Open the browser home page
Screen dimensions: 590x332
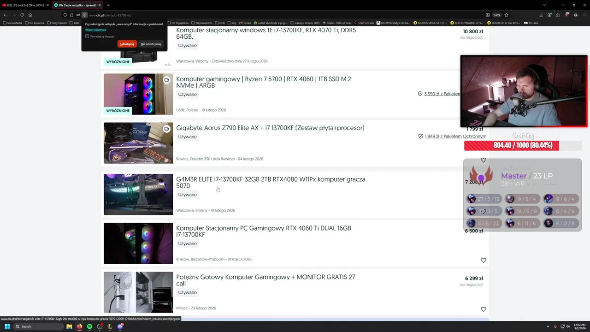pos(30,15)
